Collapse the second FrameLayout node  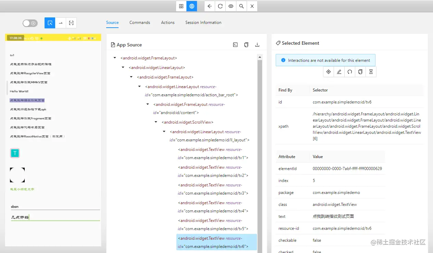(131, 77)
